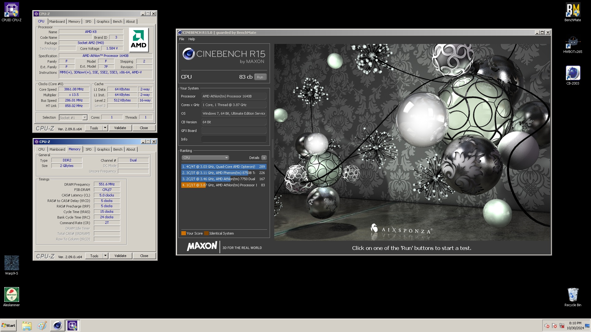Launch the HWBOTx265 desktop shortcut

[x=573, y=44]
